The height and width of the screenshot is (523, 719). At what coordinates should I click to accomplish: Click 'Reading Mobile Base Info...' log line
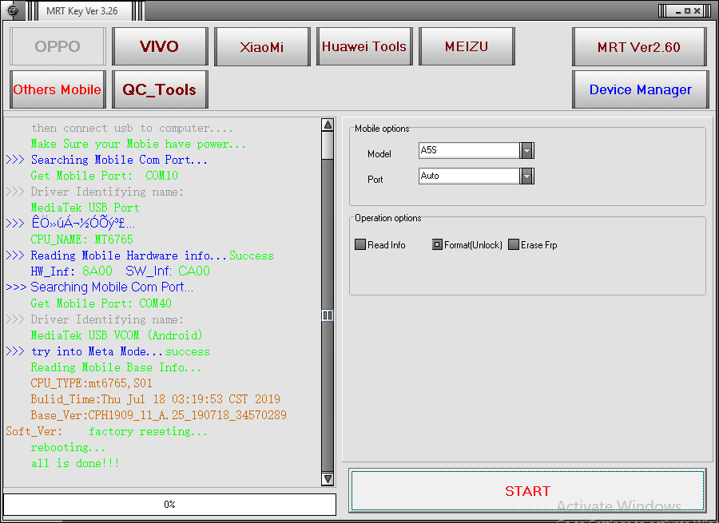pyautogui.click(x=116, y=367)
